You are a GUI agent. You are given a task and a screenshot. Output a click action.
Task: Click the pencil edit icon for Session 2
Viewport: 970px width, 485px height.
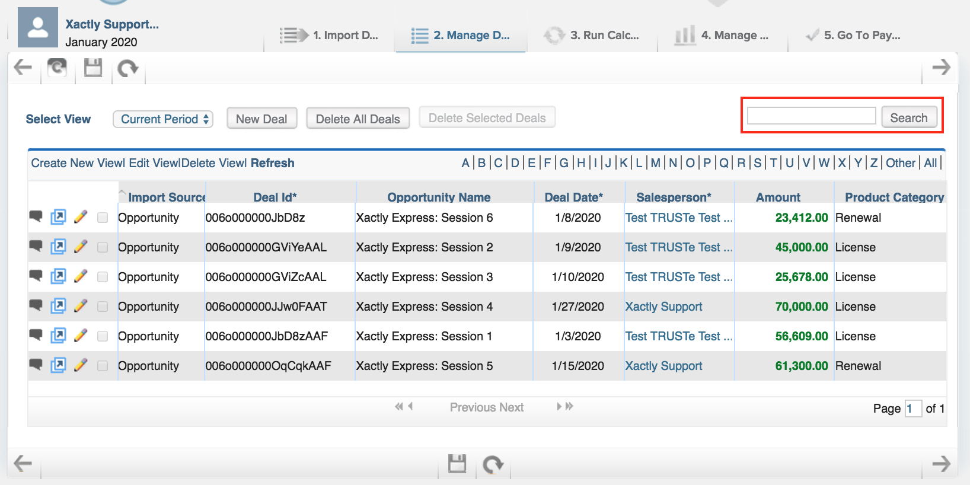point(81,247)
